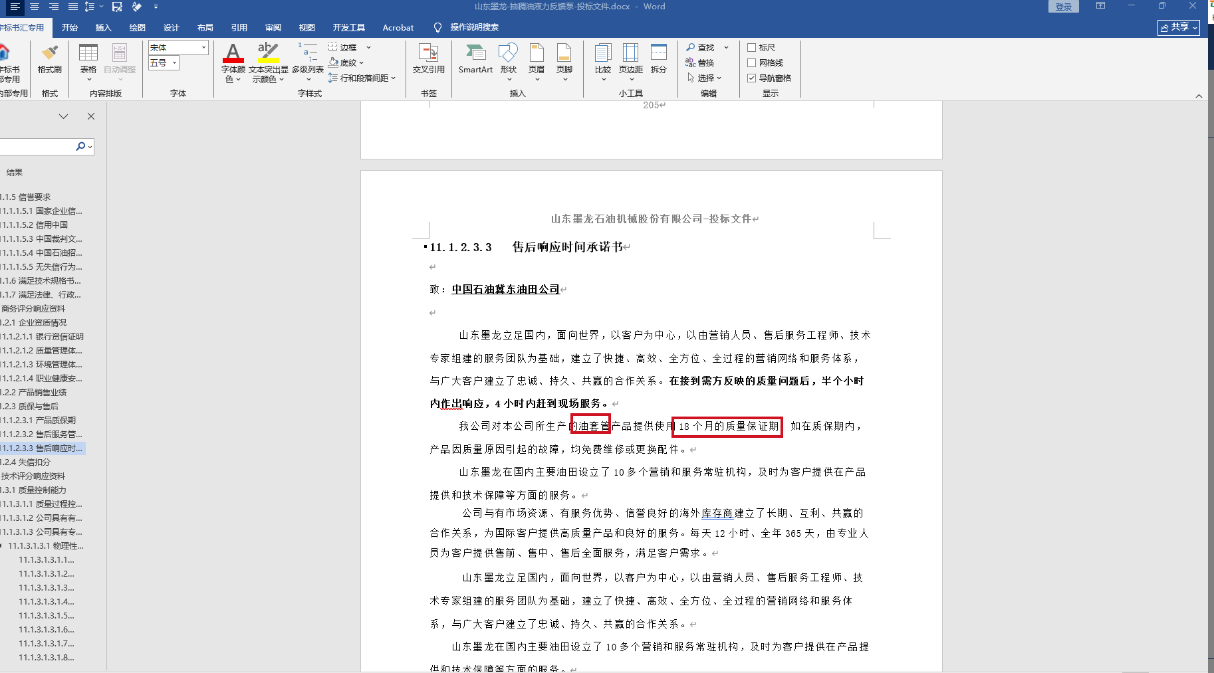Screen dimensions: 1214x673
Task: Click the 登录 sign-in button
Action: (x=1064, y=7)
